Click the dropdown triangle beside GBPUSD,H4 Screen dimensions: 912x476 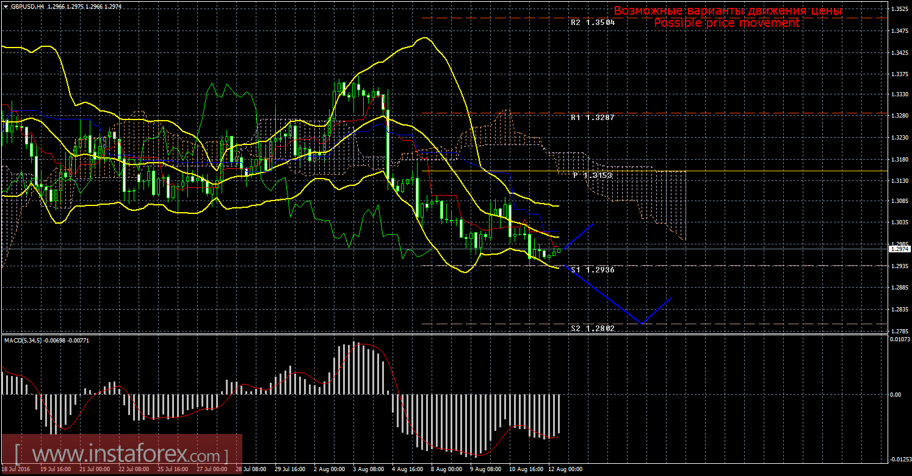(x=5, y=6)
